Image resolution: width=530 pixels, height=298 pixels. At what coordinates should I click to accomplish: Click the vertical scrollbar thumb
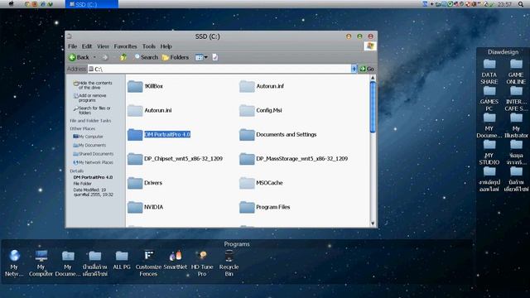point(373,107)
